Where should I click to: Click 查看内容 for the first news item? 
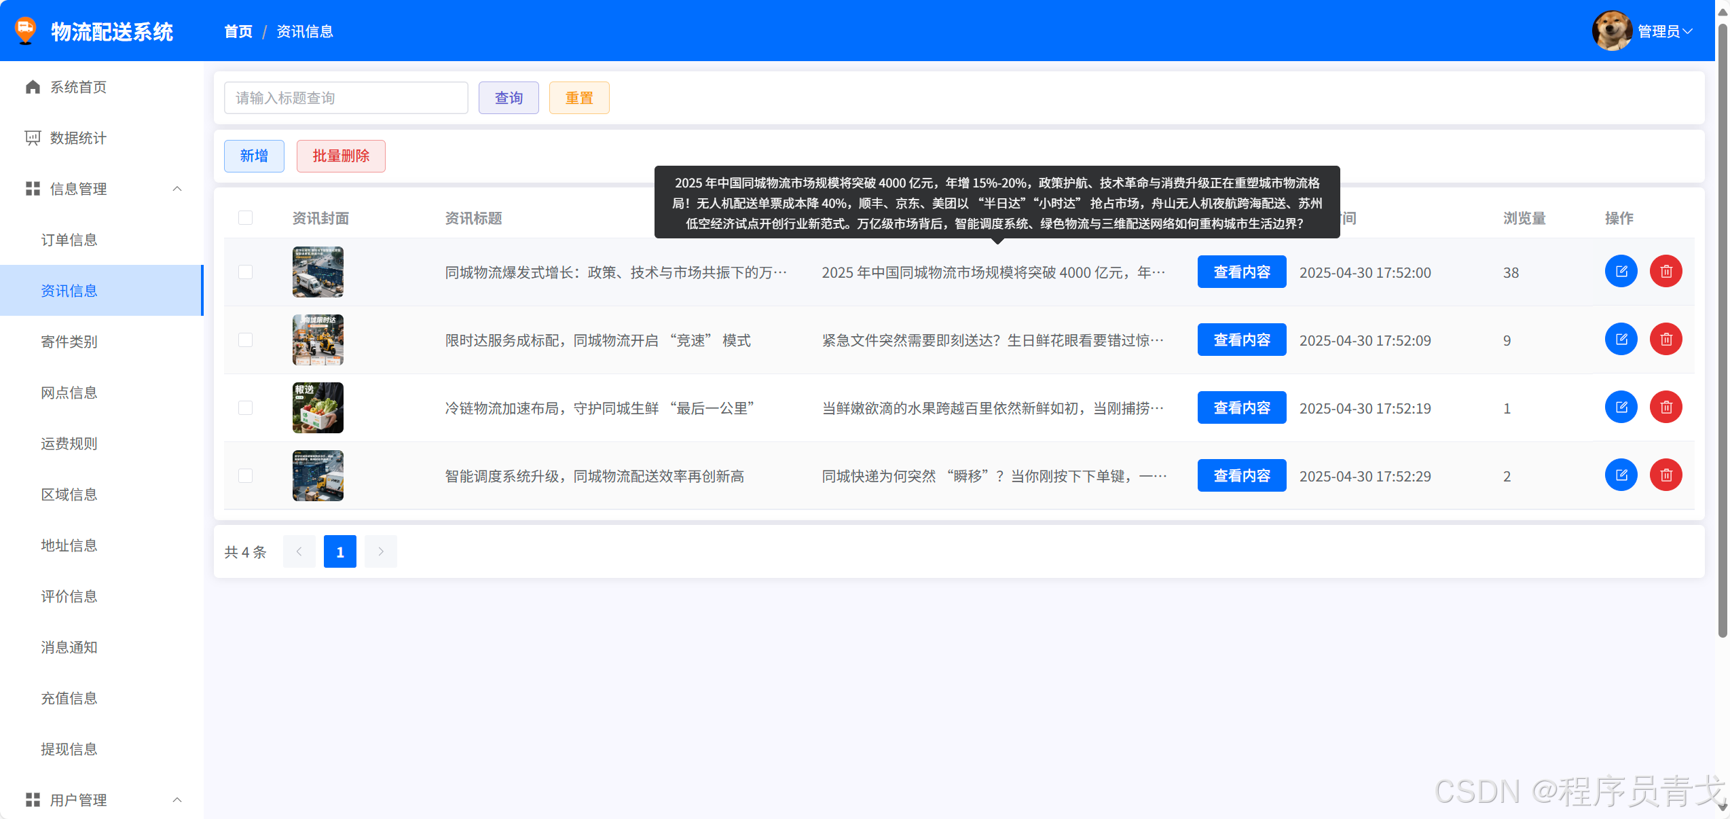pyautogui.click(x=1241, y=272)
